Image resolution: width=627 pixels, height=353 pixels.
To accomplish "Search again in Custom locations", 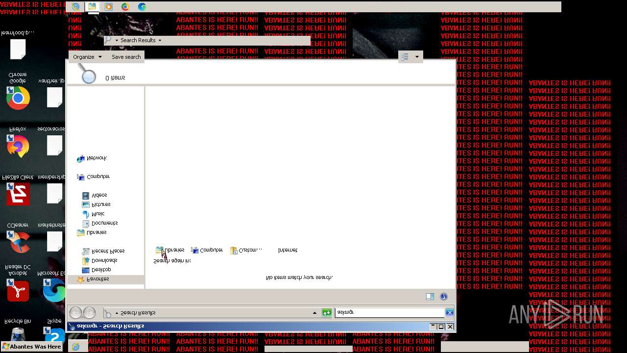I will tap(246, 250).
